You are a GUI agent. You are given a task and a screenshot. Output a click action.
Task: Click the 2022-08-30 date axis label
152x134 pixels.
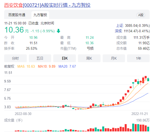tap(23, 114)
